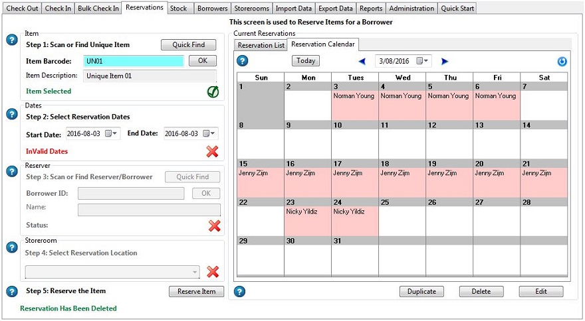This screenshot has height=321, width=585.
Task: Go to next month with right arrow
Action: [x=445, y=61]
